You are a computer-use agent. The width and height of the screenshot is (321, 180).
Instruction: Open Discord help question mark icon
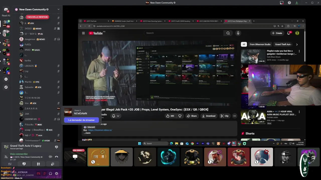point(289,3)
